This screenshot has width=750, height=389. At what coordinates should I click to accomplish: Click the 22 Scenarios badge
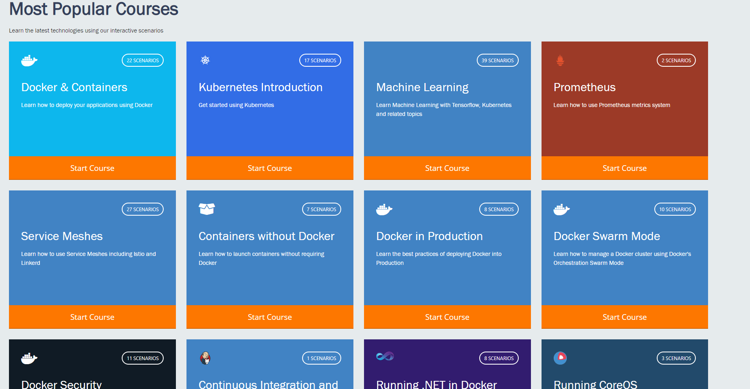pos(143,60)
